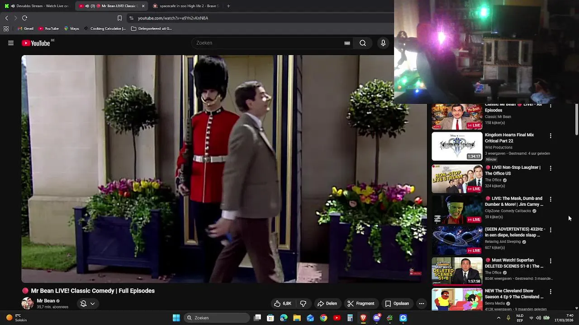Image resolution: width=579 pixels, height=325 pixels.
Task: Open options for 432Hz stream
Action: pos(551,230)
